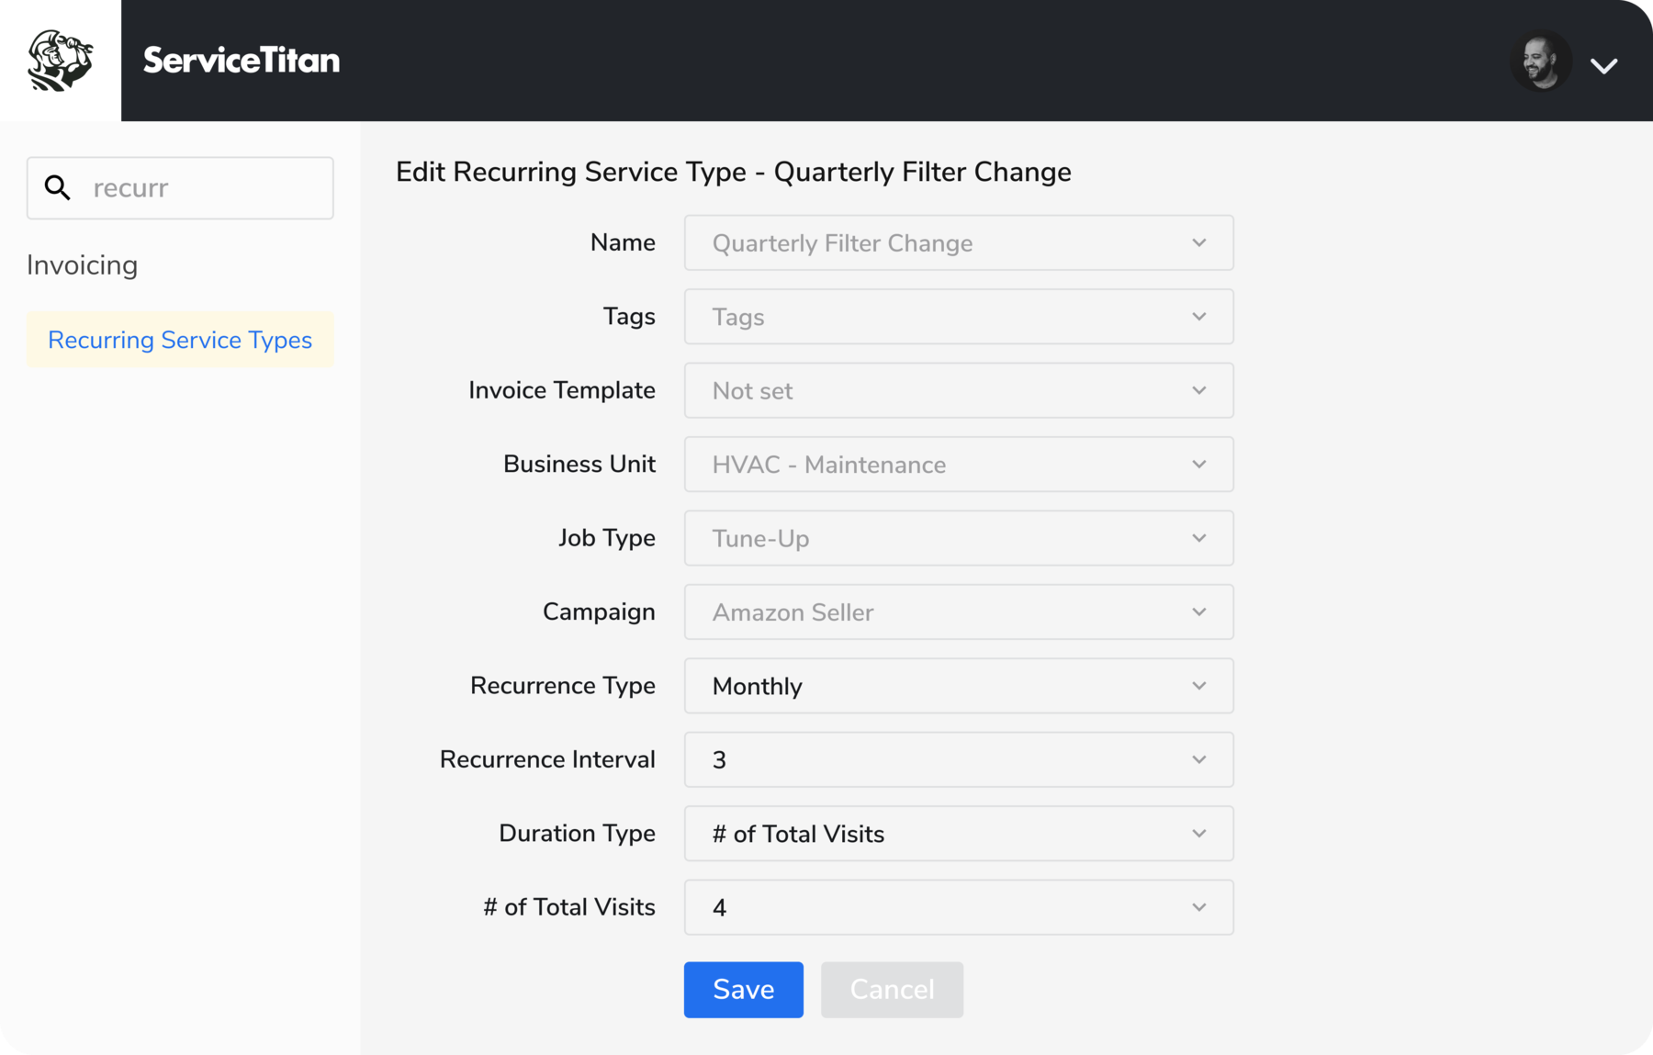Open the user profile avatar
Viewport: 1653px width, 1055px height.
[1542, 61]
